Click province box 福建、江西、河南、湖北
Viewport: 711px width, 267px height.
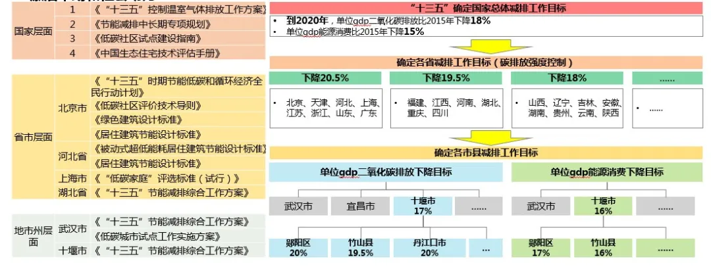pyautogui.click(x=446, y=108)
